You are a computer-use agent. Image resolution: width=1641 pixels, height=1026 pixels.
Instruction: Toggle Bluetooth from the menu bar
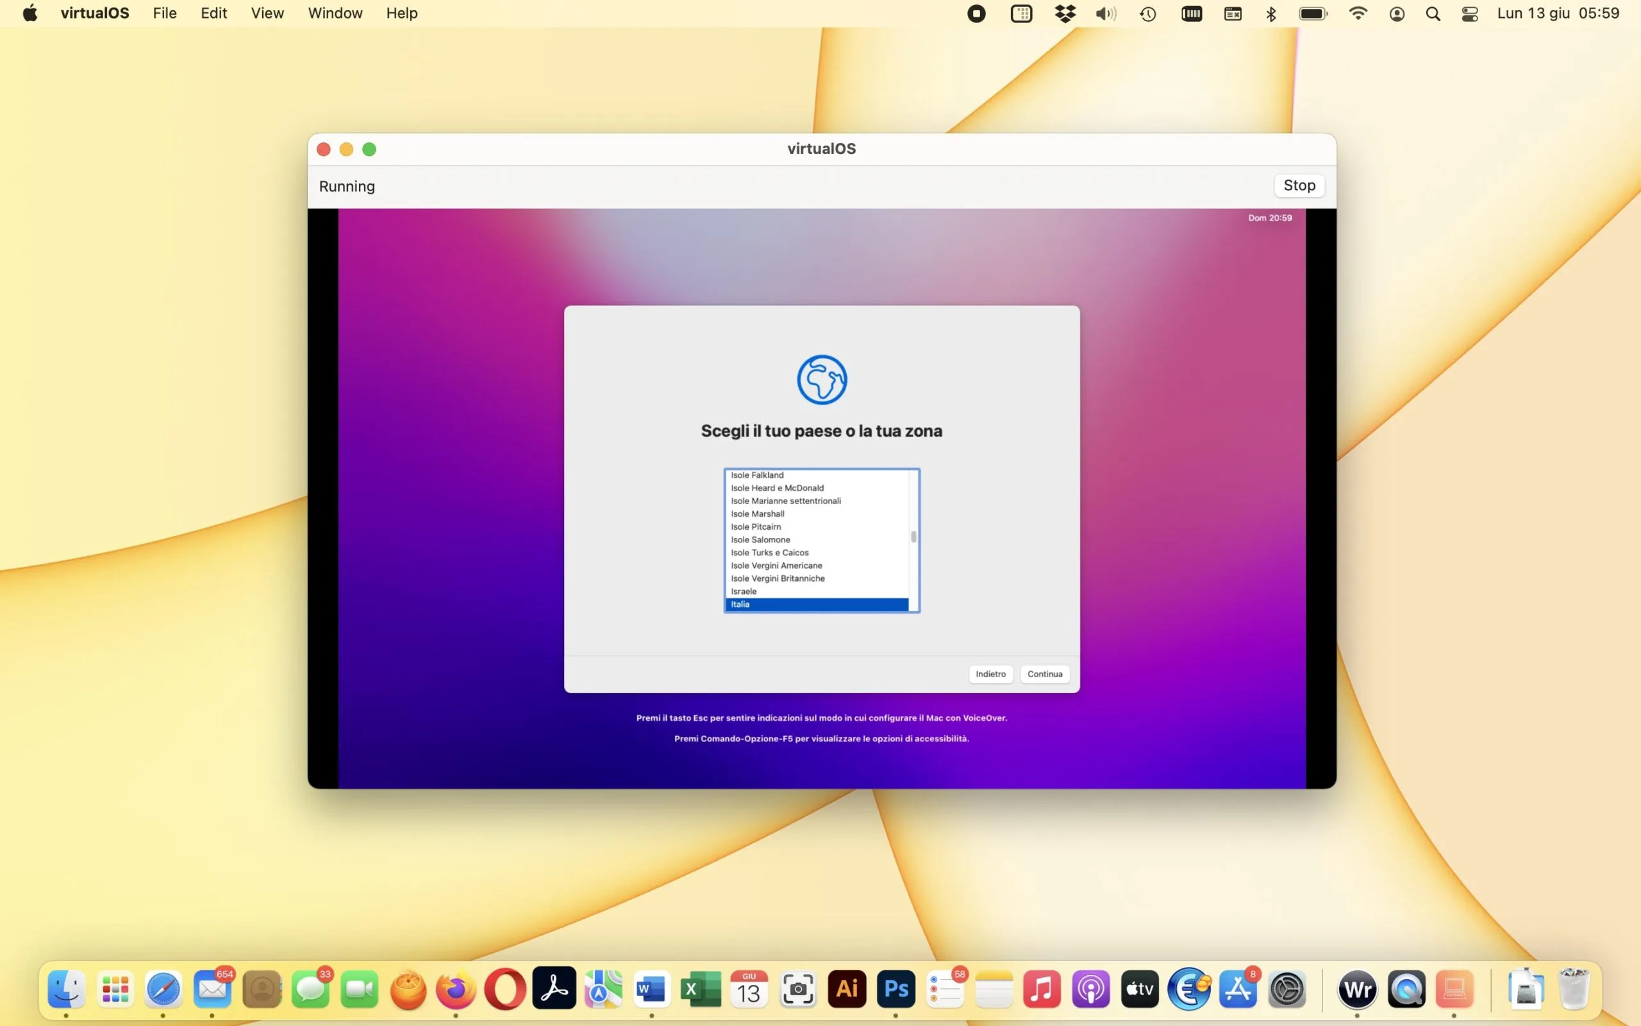pos(1270,13)
